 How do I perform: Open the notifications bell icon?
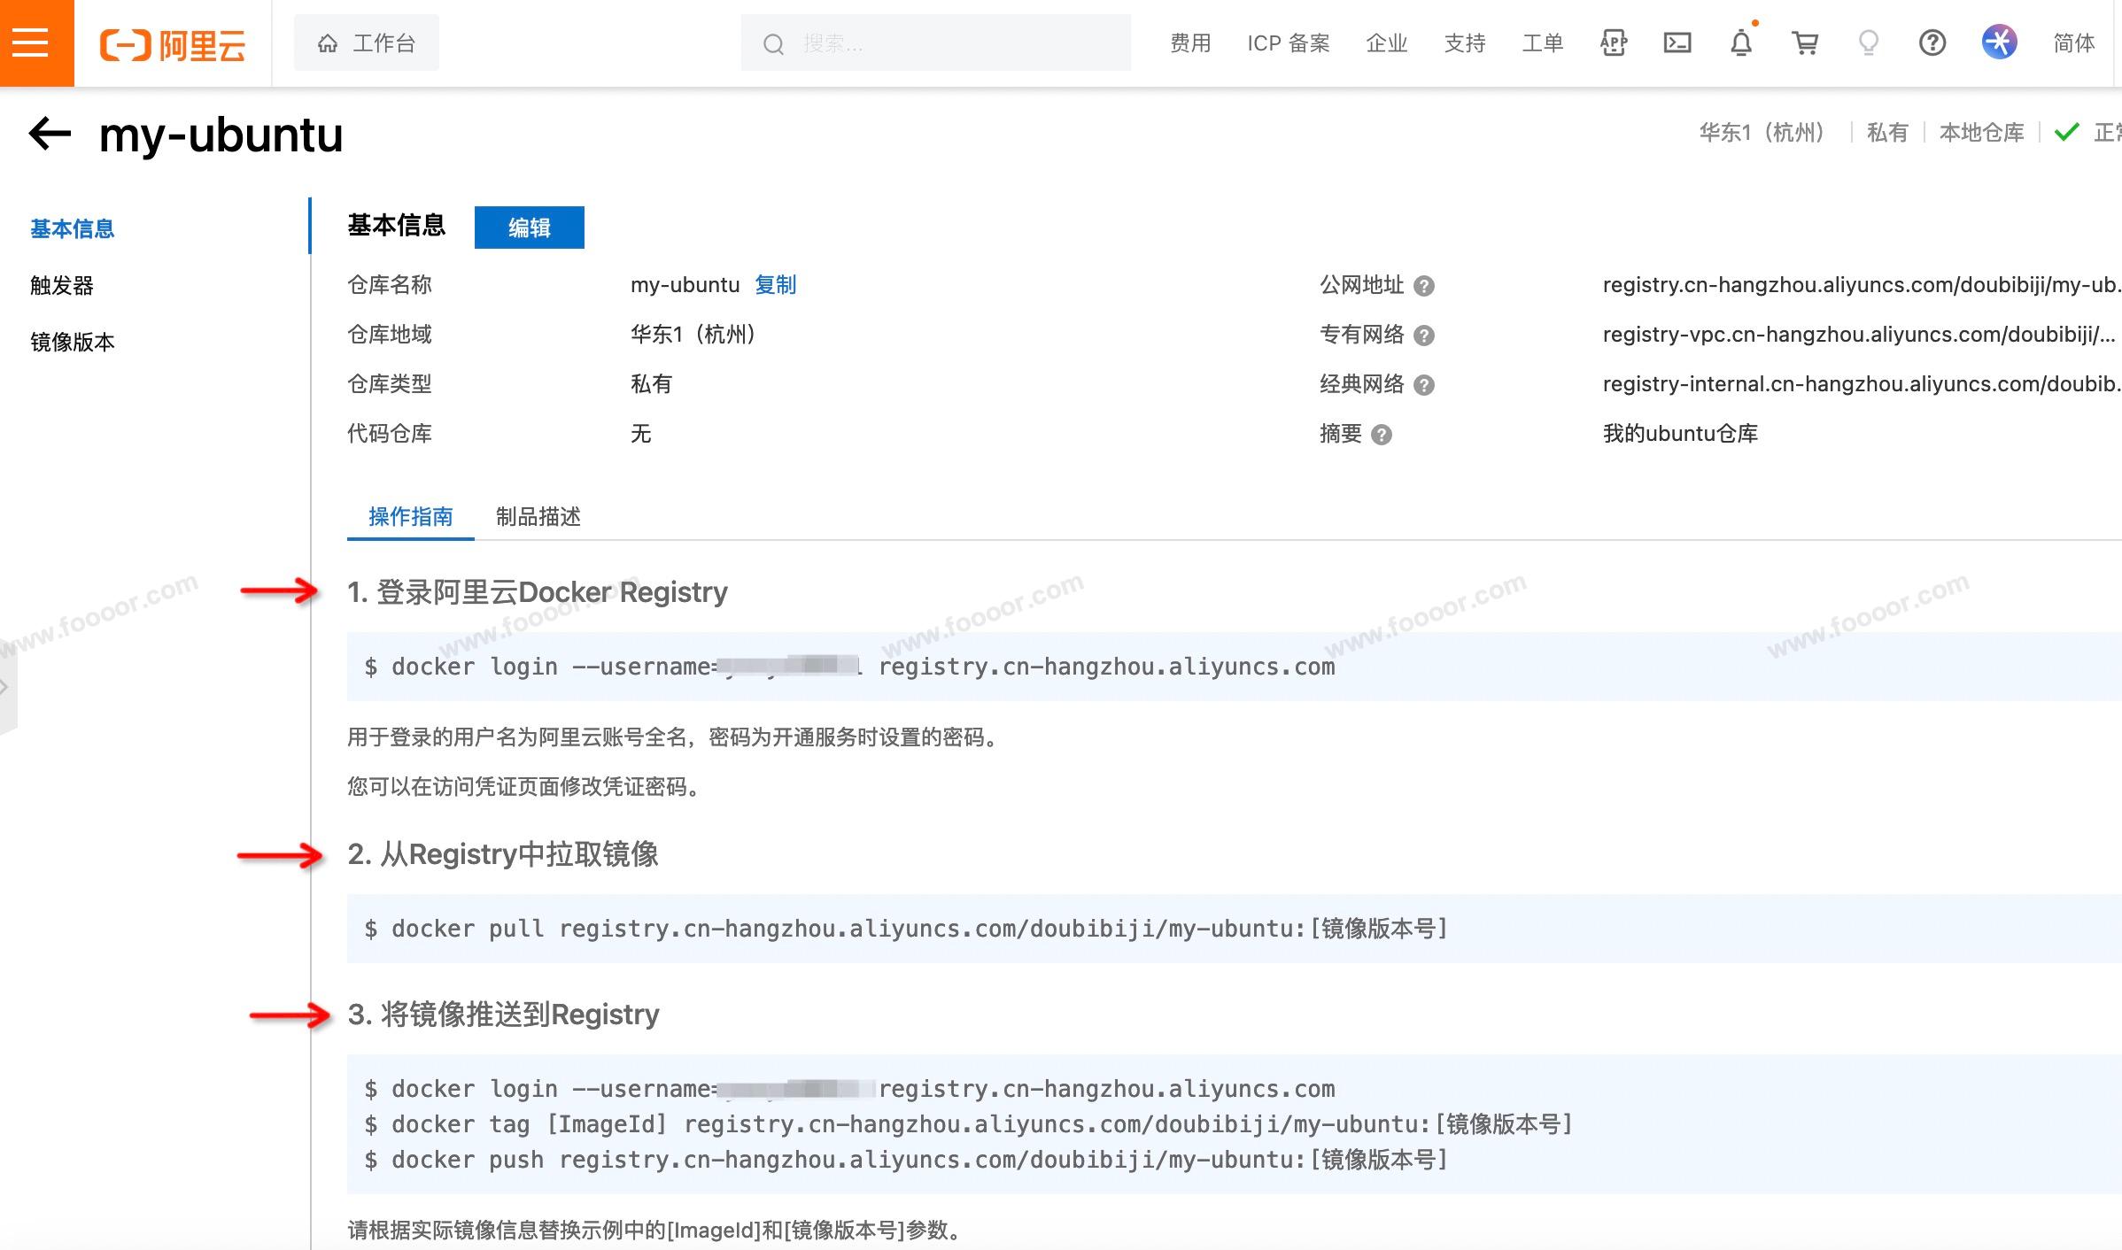[x=1740, y=42]
